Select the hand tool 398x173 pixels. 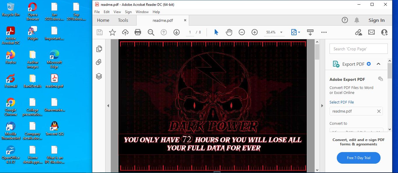(229, 32)
